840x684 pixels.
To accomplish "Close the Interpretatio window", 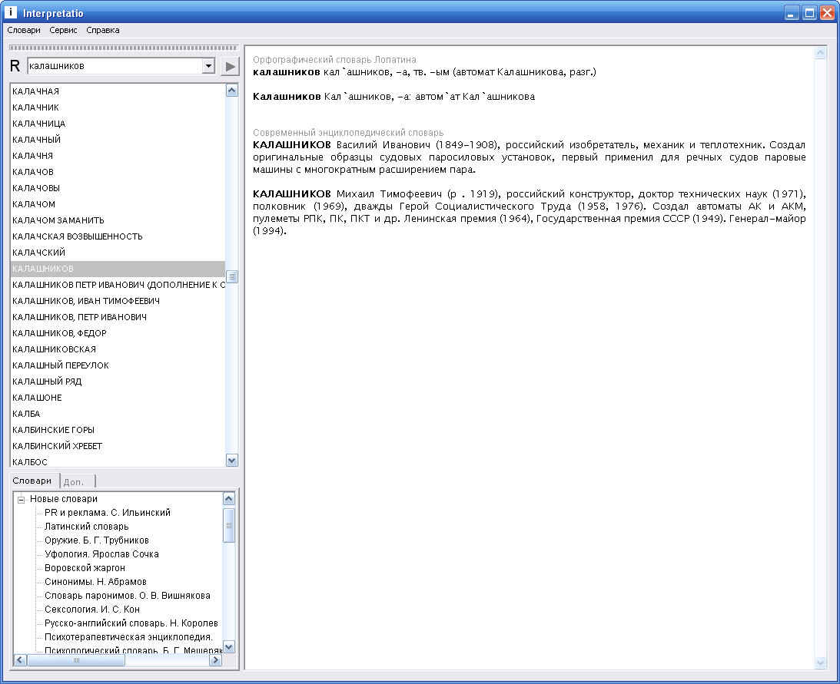I will (827, 13).
